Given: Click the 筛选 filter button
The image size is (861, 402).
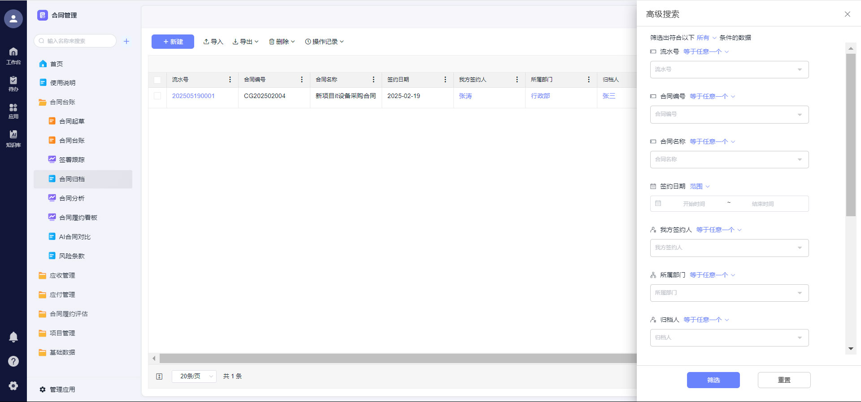Looking at the screenshot, I should (x=713, y=380).
